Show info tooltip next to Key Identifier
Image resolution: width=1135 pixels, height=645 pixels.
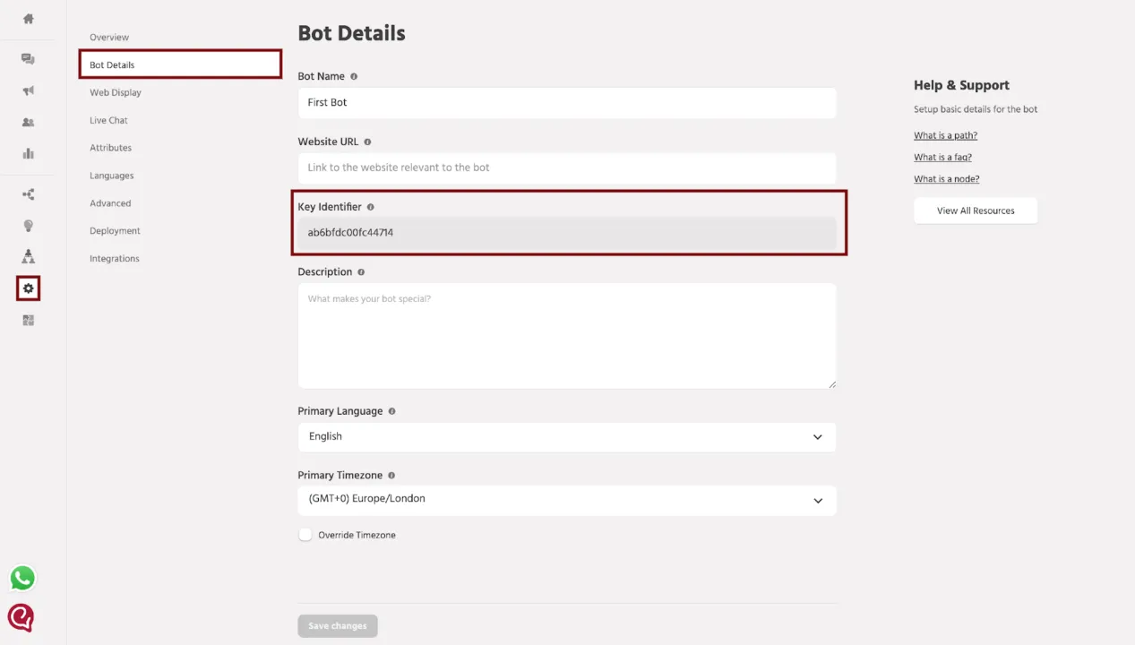click(370, 207)
